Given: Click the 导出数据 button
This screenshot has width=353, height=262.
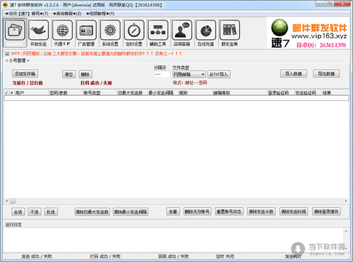Looking at the screenshot, I should click(326, 73).
